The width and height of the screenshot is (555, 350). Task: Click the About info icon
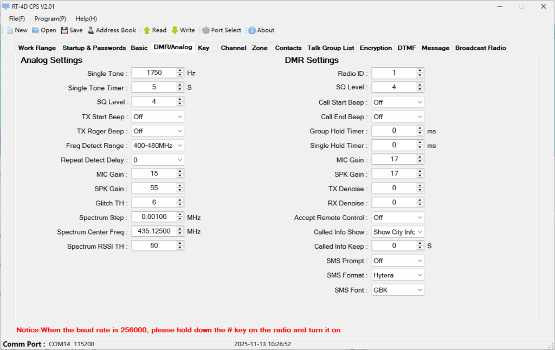(x=251, y=30)
